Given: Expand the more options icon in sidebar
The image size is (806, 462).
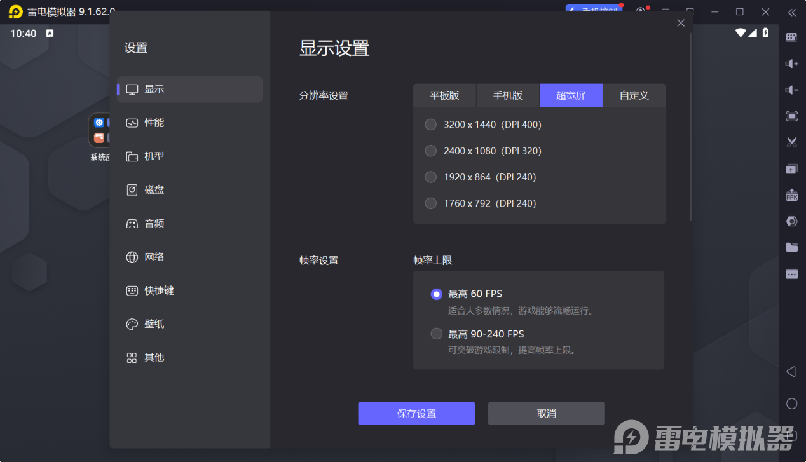Looking at the screenshot, I should pos(791,274).
